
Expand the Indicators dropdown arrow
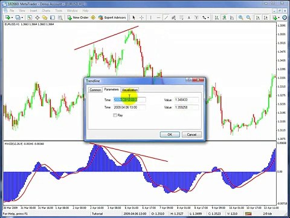279,18
